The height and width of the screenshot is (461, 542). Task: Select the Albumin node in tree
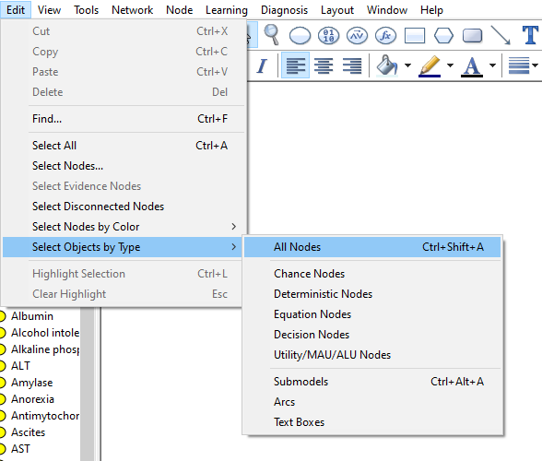click(31, 316)
